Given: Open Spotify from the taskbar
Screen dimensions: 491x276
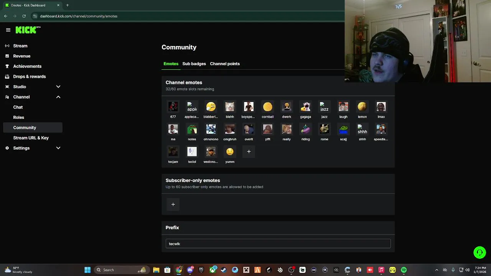Looking at the screenshot, I should tap(404, 270).
